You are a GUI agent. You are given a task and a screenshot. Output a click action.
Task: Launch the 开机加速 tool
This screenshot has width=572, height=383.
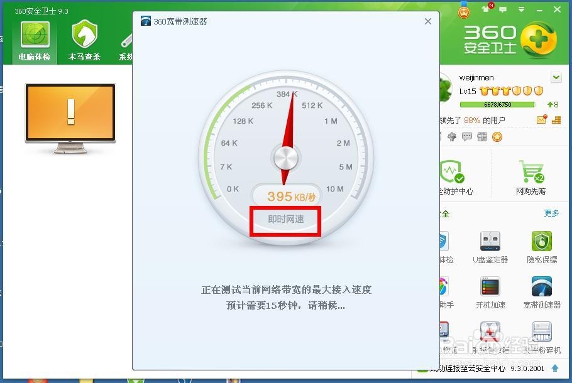[x=490, y=293]
